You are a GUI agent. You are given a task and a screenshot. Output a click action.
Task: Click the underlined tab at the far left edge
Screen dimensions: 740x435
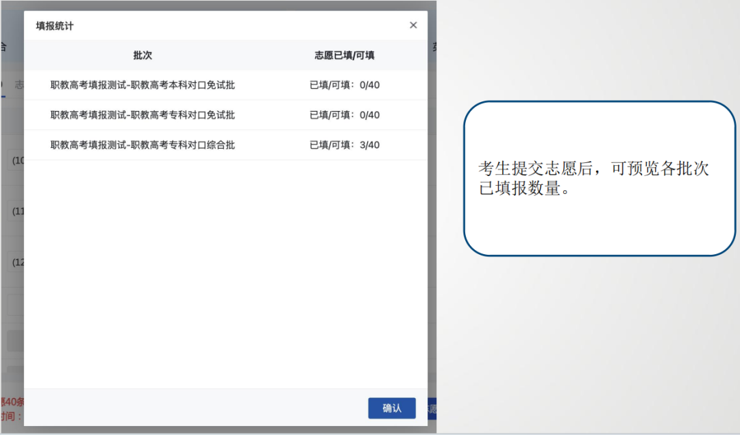pyautogui.click(x=3, y=86)
